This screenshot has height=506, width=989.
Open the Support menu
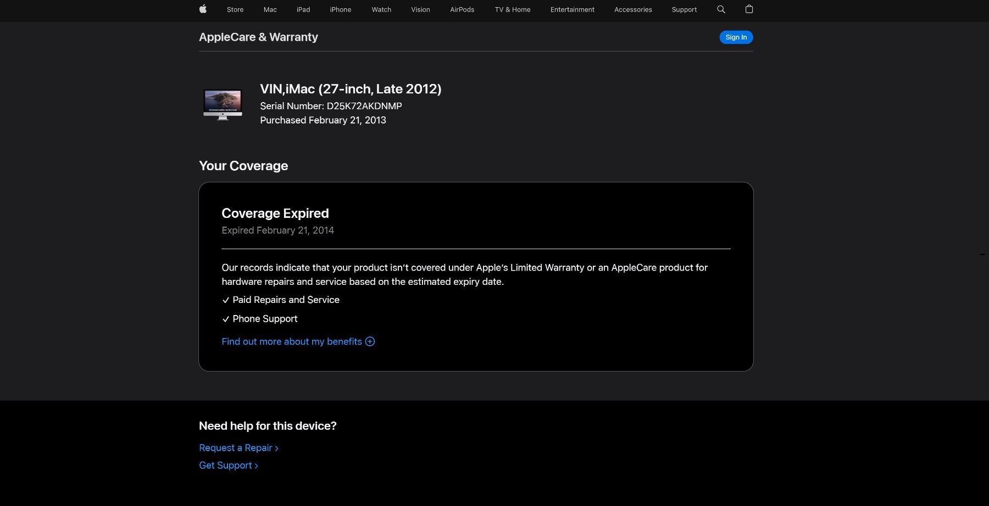coord(684,9)
